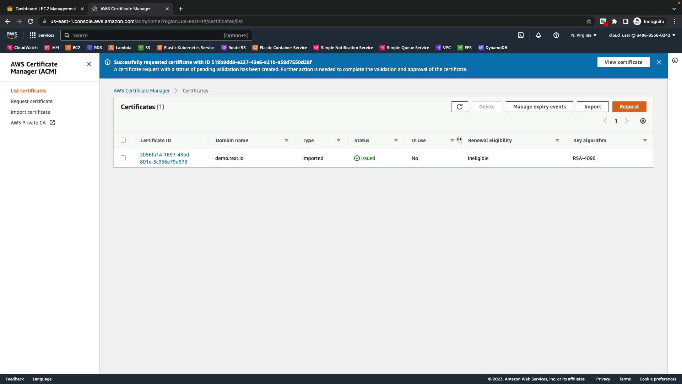
Task: Open the Services grid menu icon
Action: coord(33,35)
